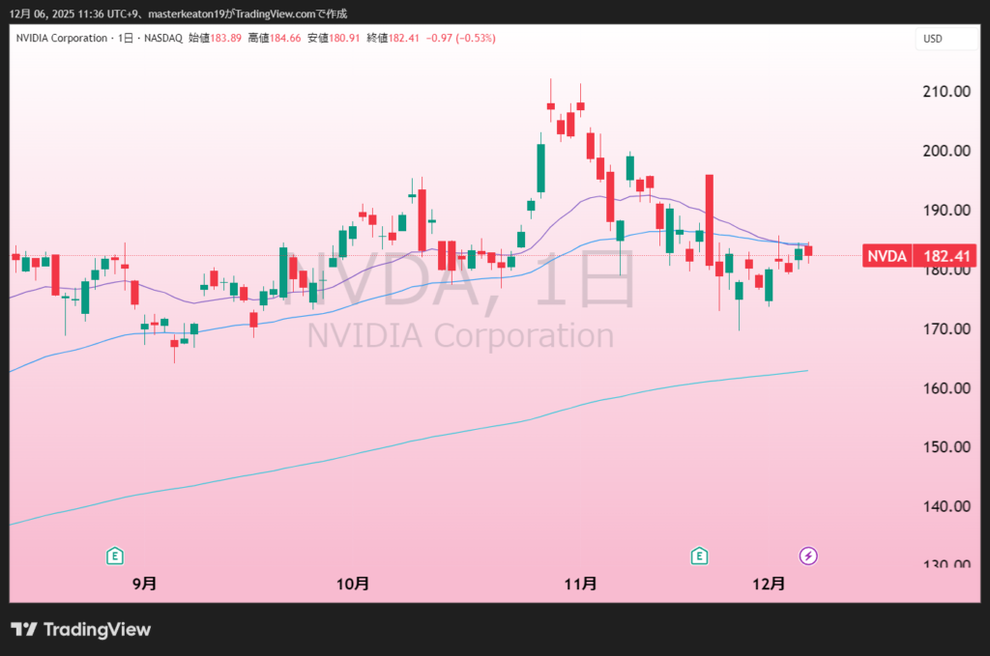The image size is (990, 656).
Task: Click the 160.00 price axis label
Action: 946,388
